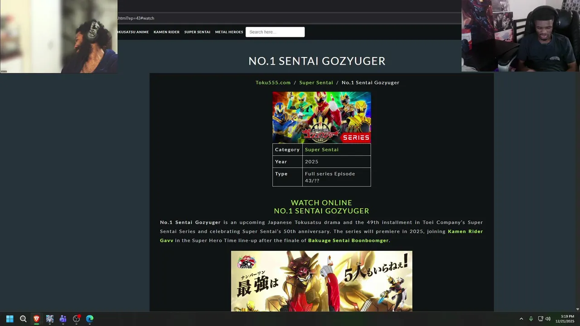Select the 'Category' table label
Viewport: 580px width, 326px height.
coord(287,149)
